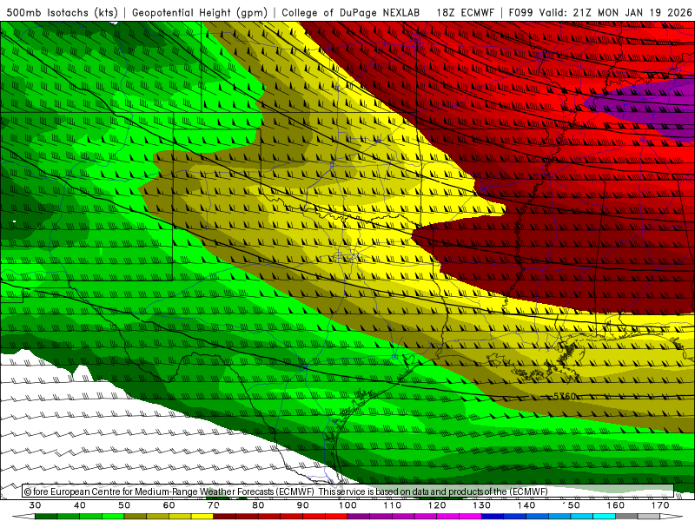
Task: Click the 'Geopotential Height (gpm)' title text
Action: 200,12
